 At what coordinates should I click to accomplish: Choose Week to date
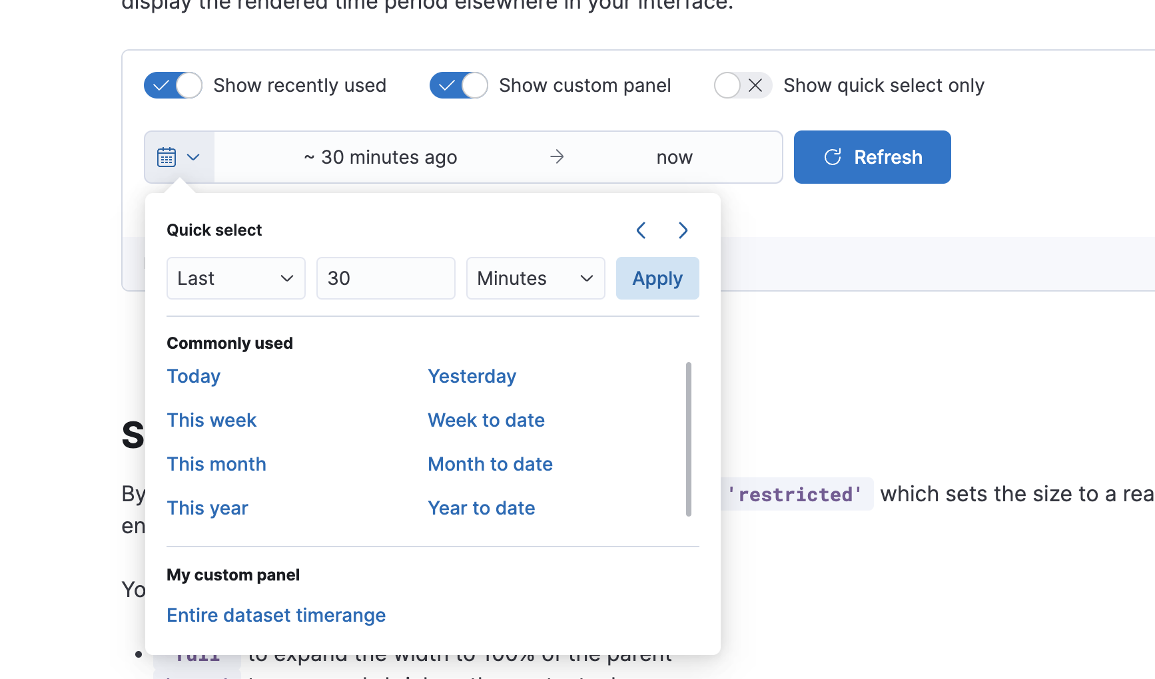(486, 420)
